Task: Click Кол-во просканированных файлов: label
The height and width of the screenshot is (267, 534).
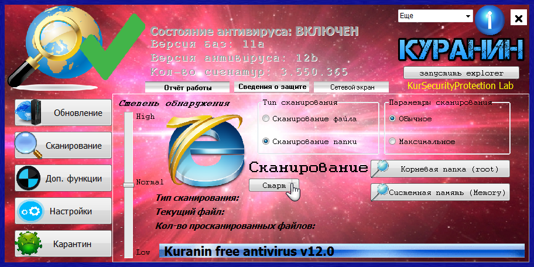Action: 235,225
